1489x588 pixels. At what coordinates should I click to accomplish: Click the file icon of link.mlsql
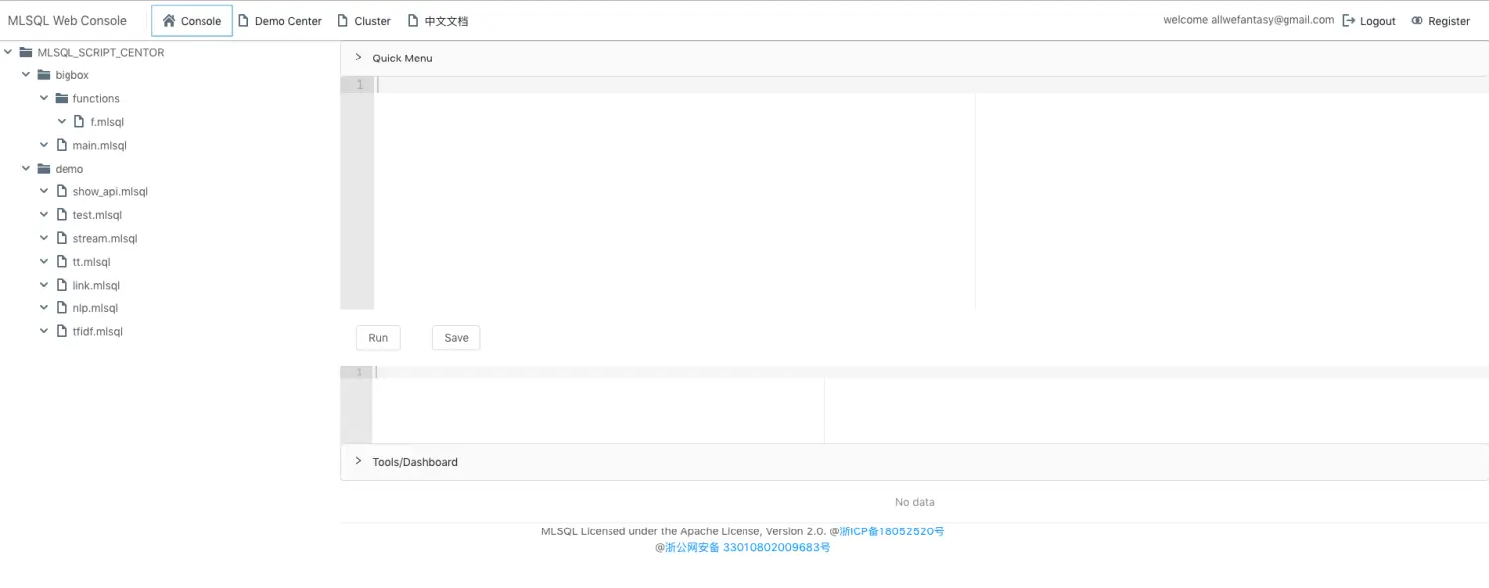[x=62, y=285]
